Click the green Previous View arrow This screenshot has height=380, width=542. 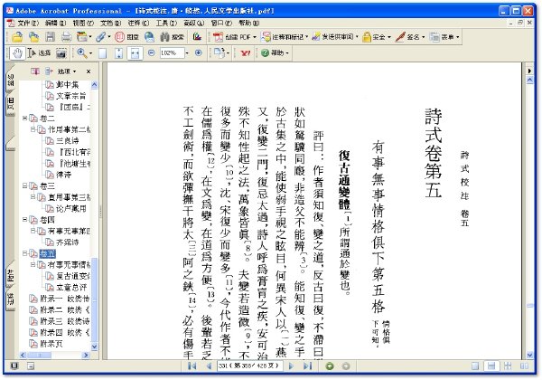tap(330, 366)
